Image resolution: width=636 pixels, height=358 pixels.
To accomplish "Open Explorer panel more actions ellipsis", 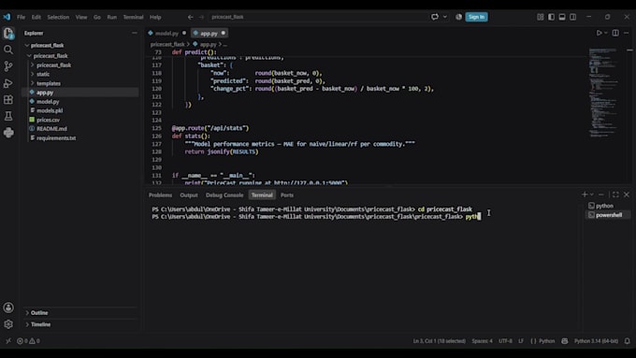I will (x=135, y=33).
